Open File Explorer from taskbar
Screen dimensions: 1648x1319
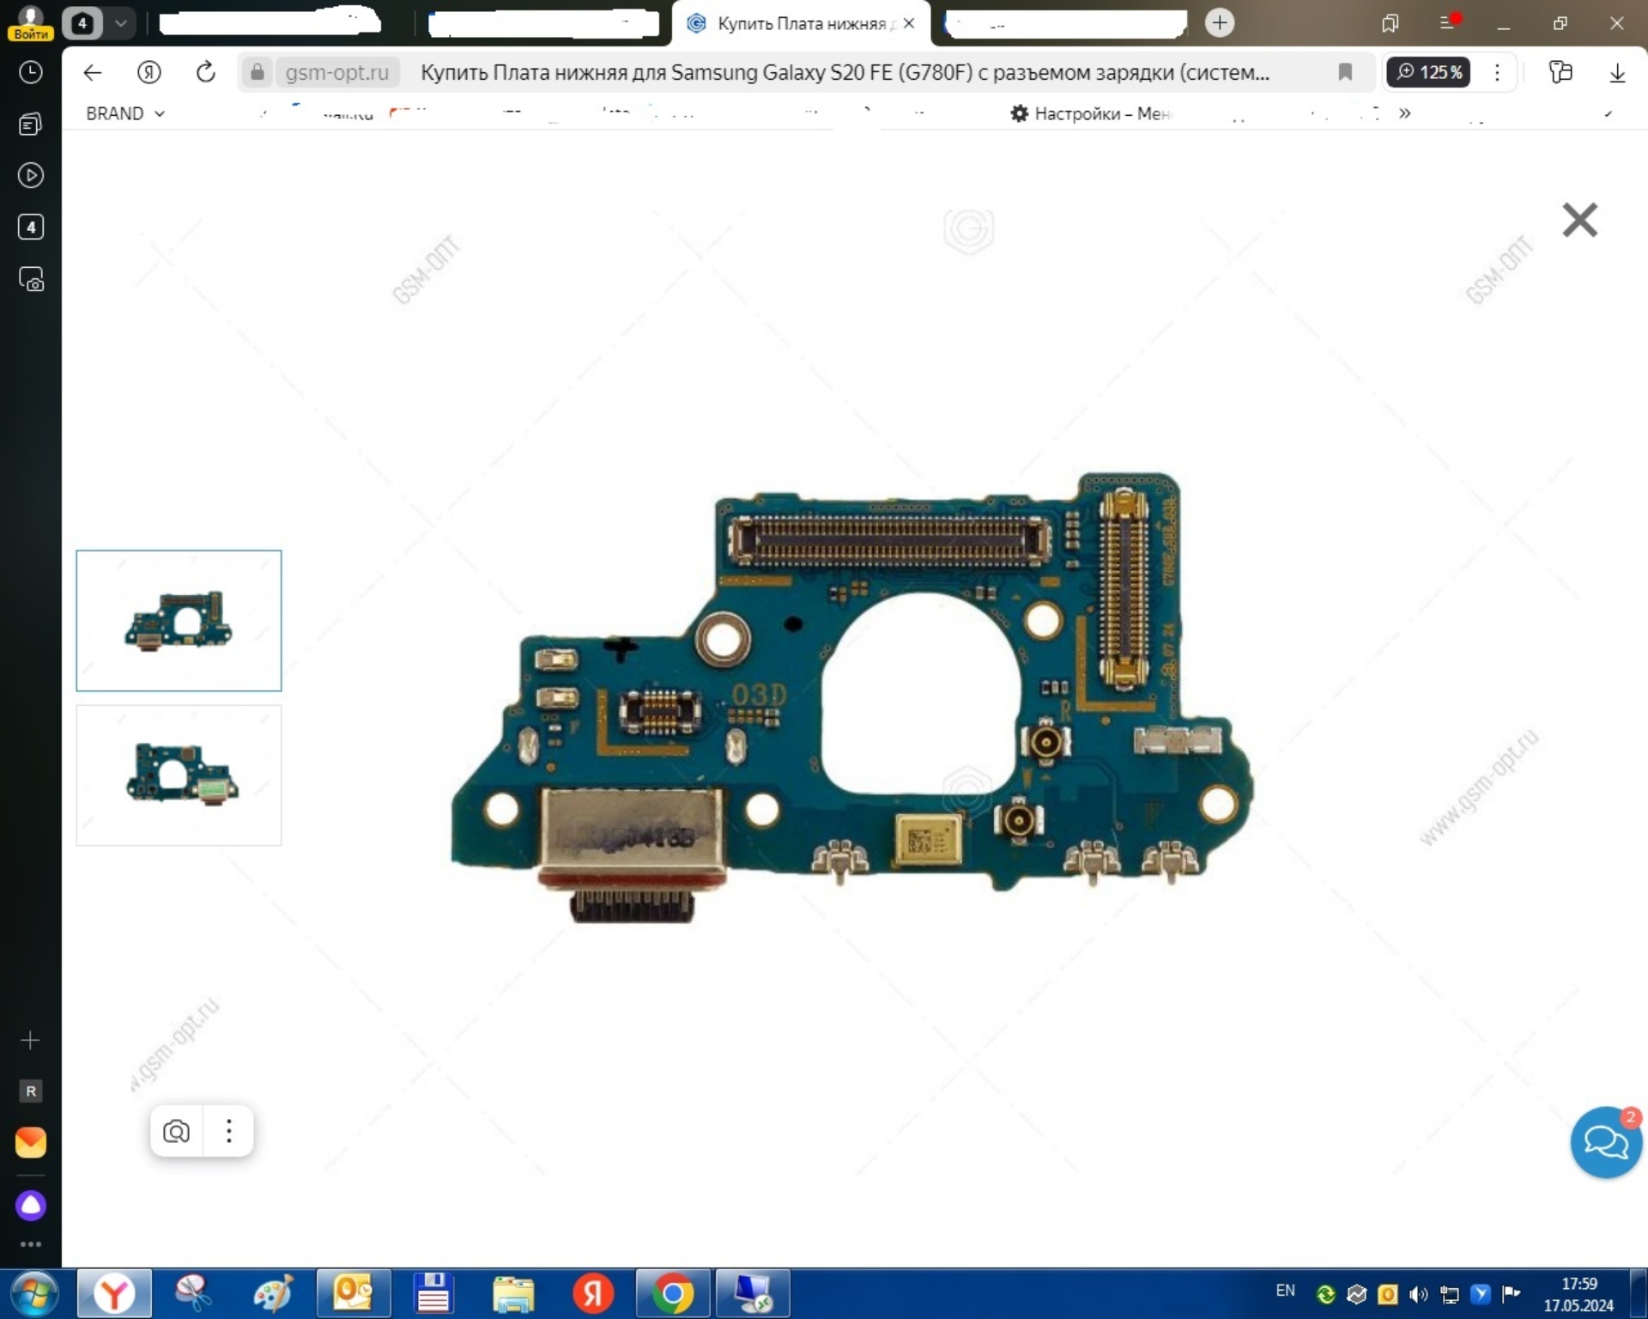coord(513,1294)
